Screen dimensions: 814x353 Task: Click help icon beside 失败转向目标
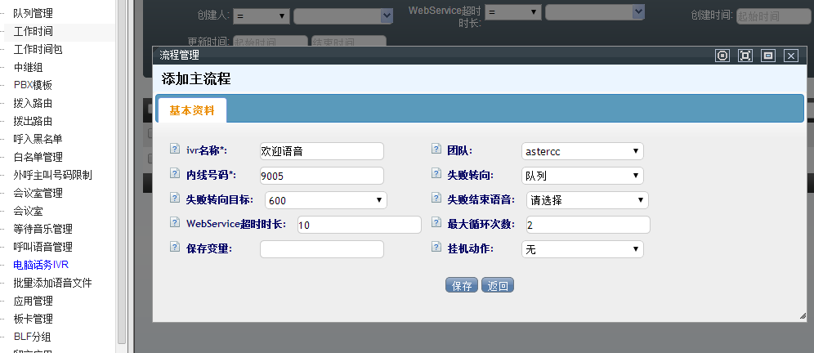[174, 199]
